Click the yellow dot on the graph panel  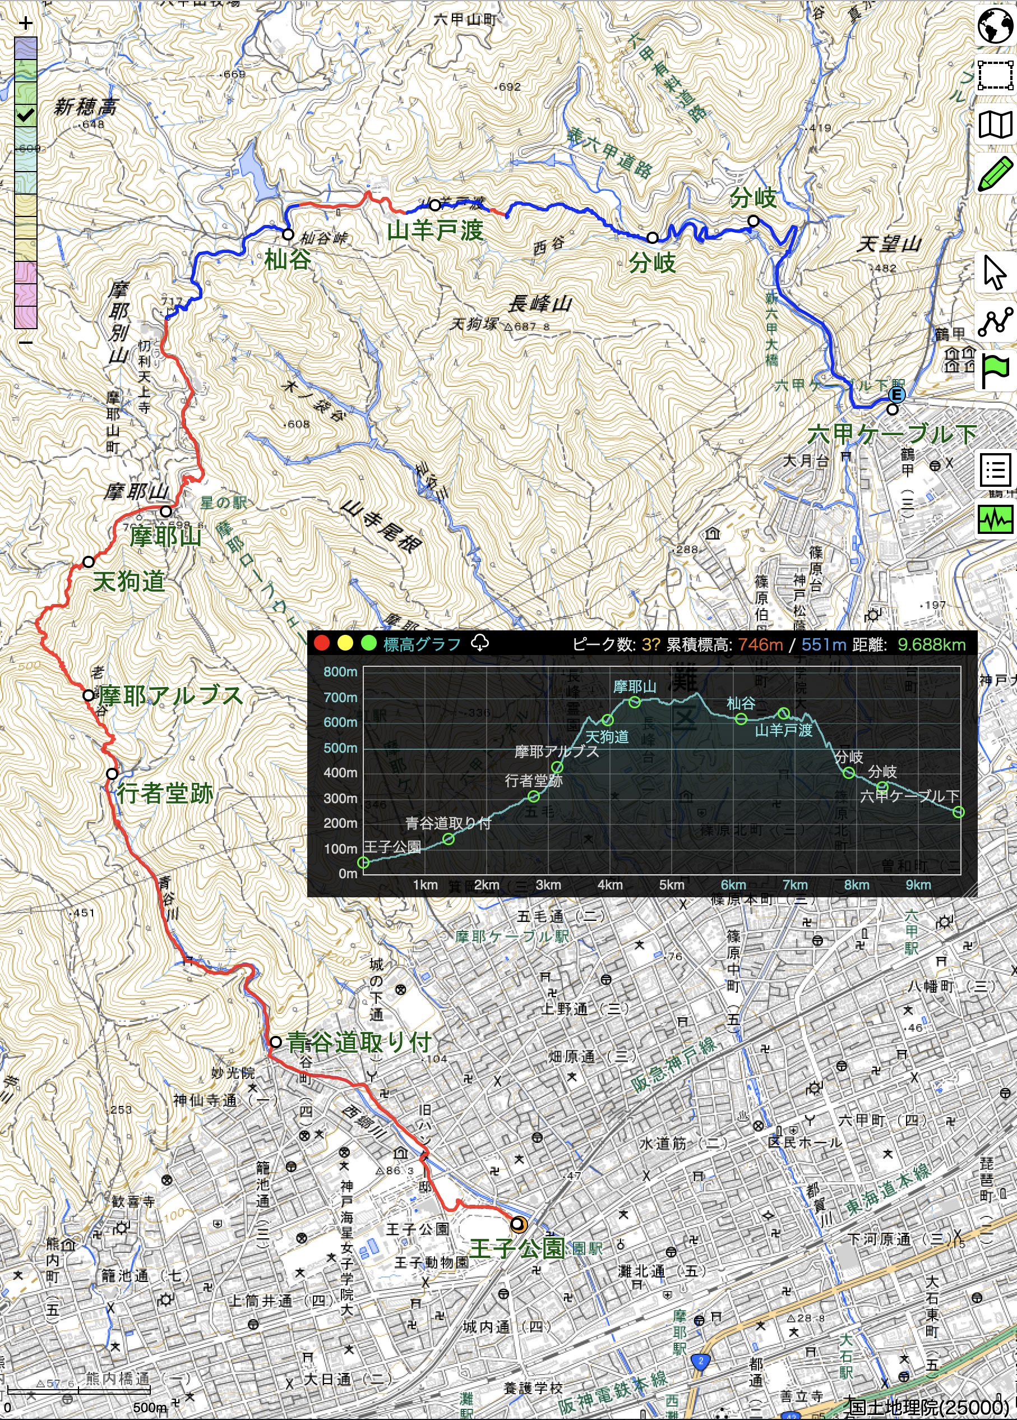click(x=345, y=643)
